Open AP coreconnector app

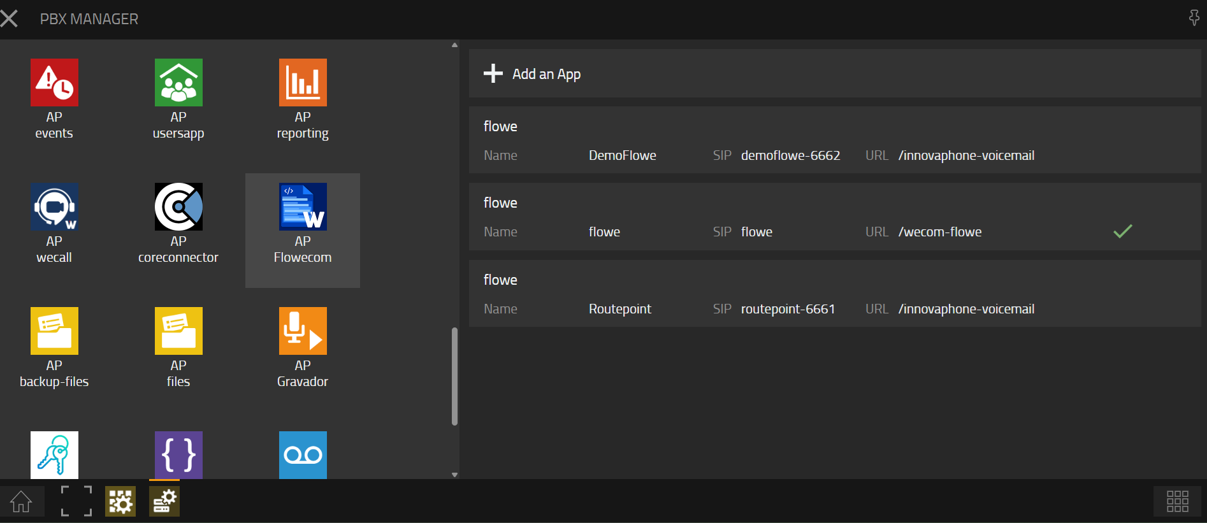point(178,207)
